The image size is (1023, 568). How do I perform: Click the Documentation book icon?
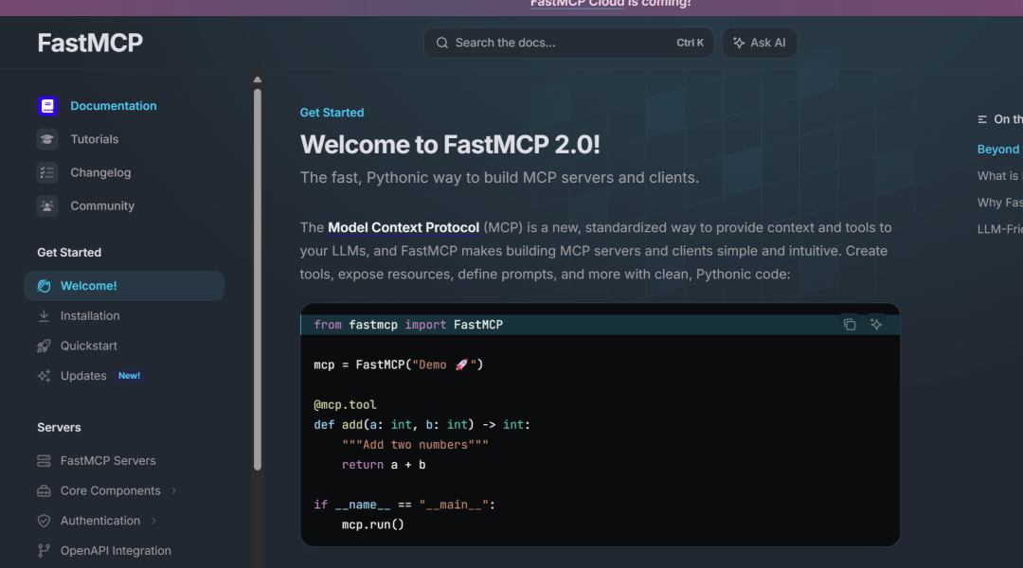[x=47, y=106]
